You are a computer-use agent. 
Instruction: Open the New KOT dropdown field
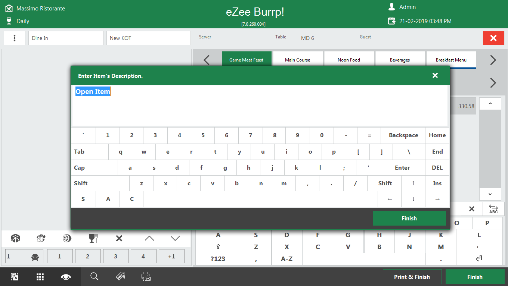click(149, 38)
